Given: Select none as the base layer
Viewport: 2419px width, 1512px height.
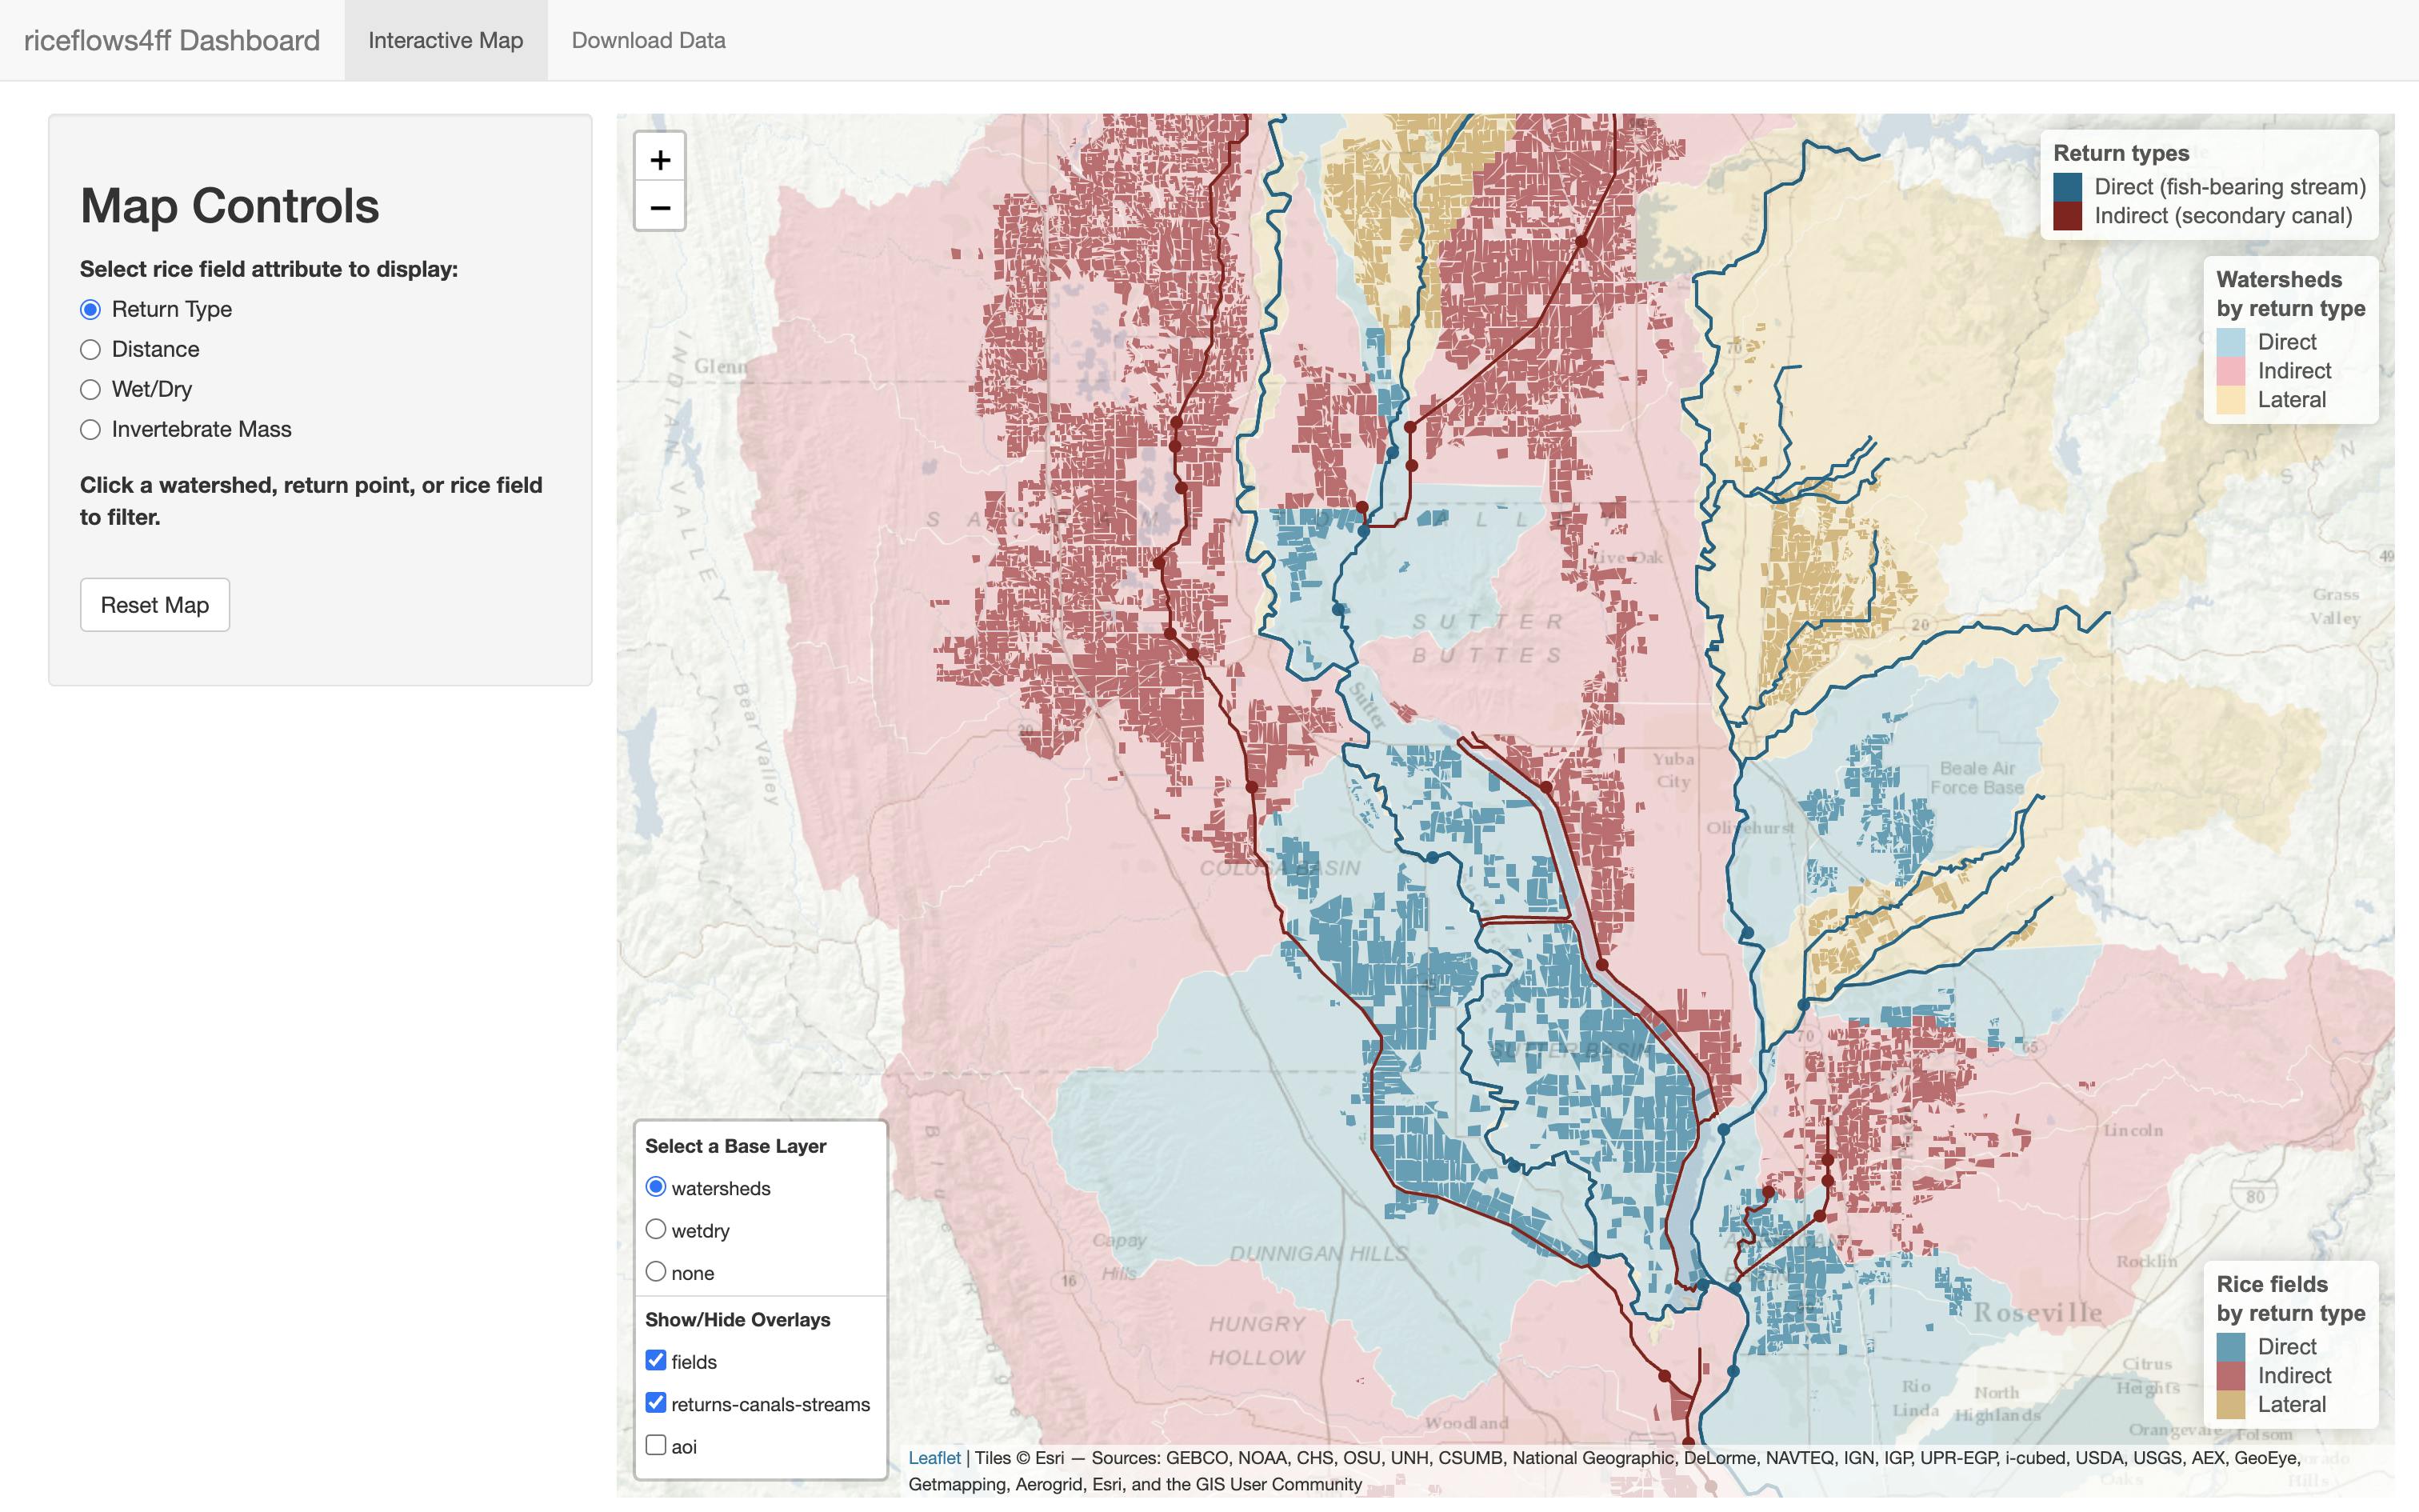Looking at the screenshot, I should (x=657, y=1271).
